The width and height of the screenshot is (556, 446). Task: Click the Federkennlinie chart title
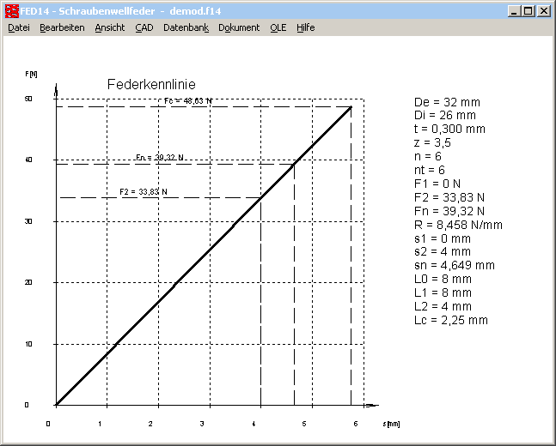click(x=151, y=85)
